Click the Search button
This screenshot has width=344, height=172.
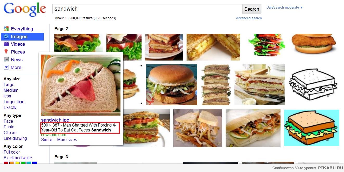click(252, 9)
